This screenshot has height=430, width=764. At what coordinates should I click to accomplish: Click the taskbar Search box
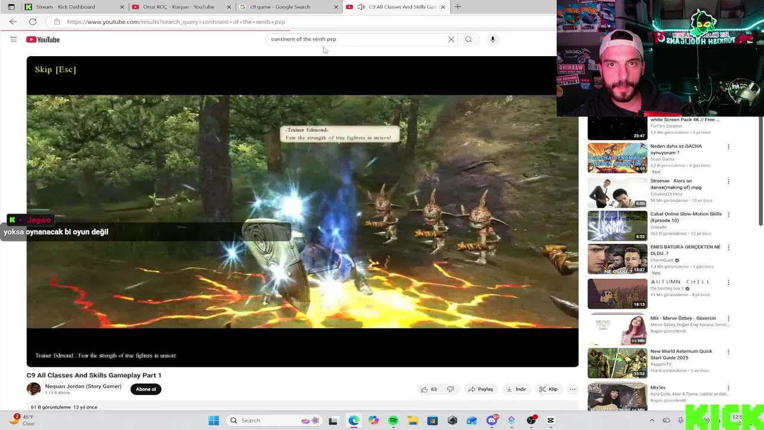(x=275, y=420)
